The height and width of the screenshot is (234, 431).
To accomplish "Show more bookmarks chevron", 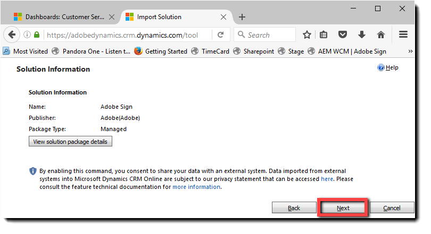I will click(x=410, y=51).
